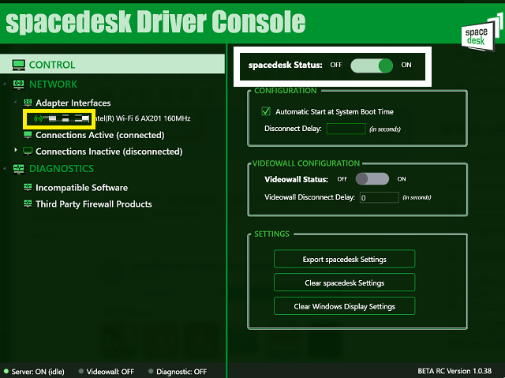Open Adapter Interfaces entry
The width and height of the screenshot is (505, 378).
[73, 103]
